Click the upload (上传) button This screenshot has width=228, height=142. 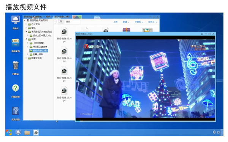[115, 22]
